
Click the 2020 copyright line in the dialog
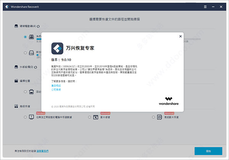[x=73, y=106]
